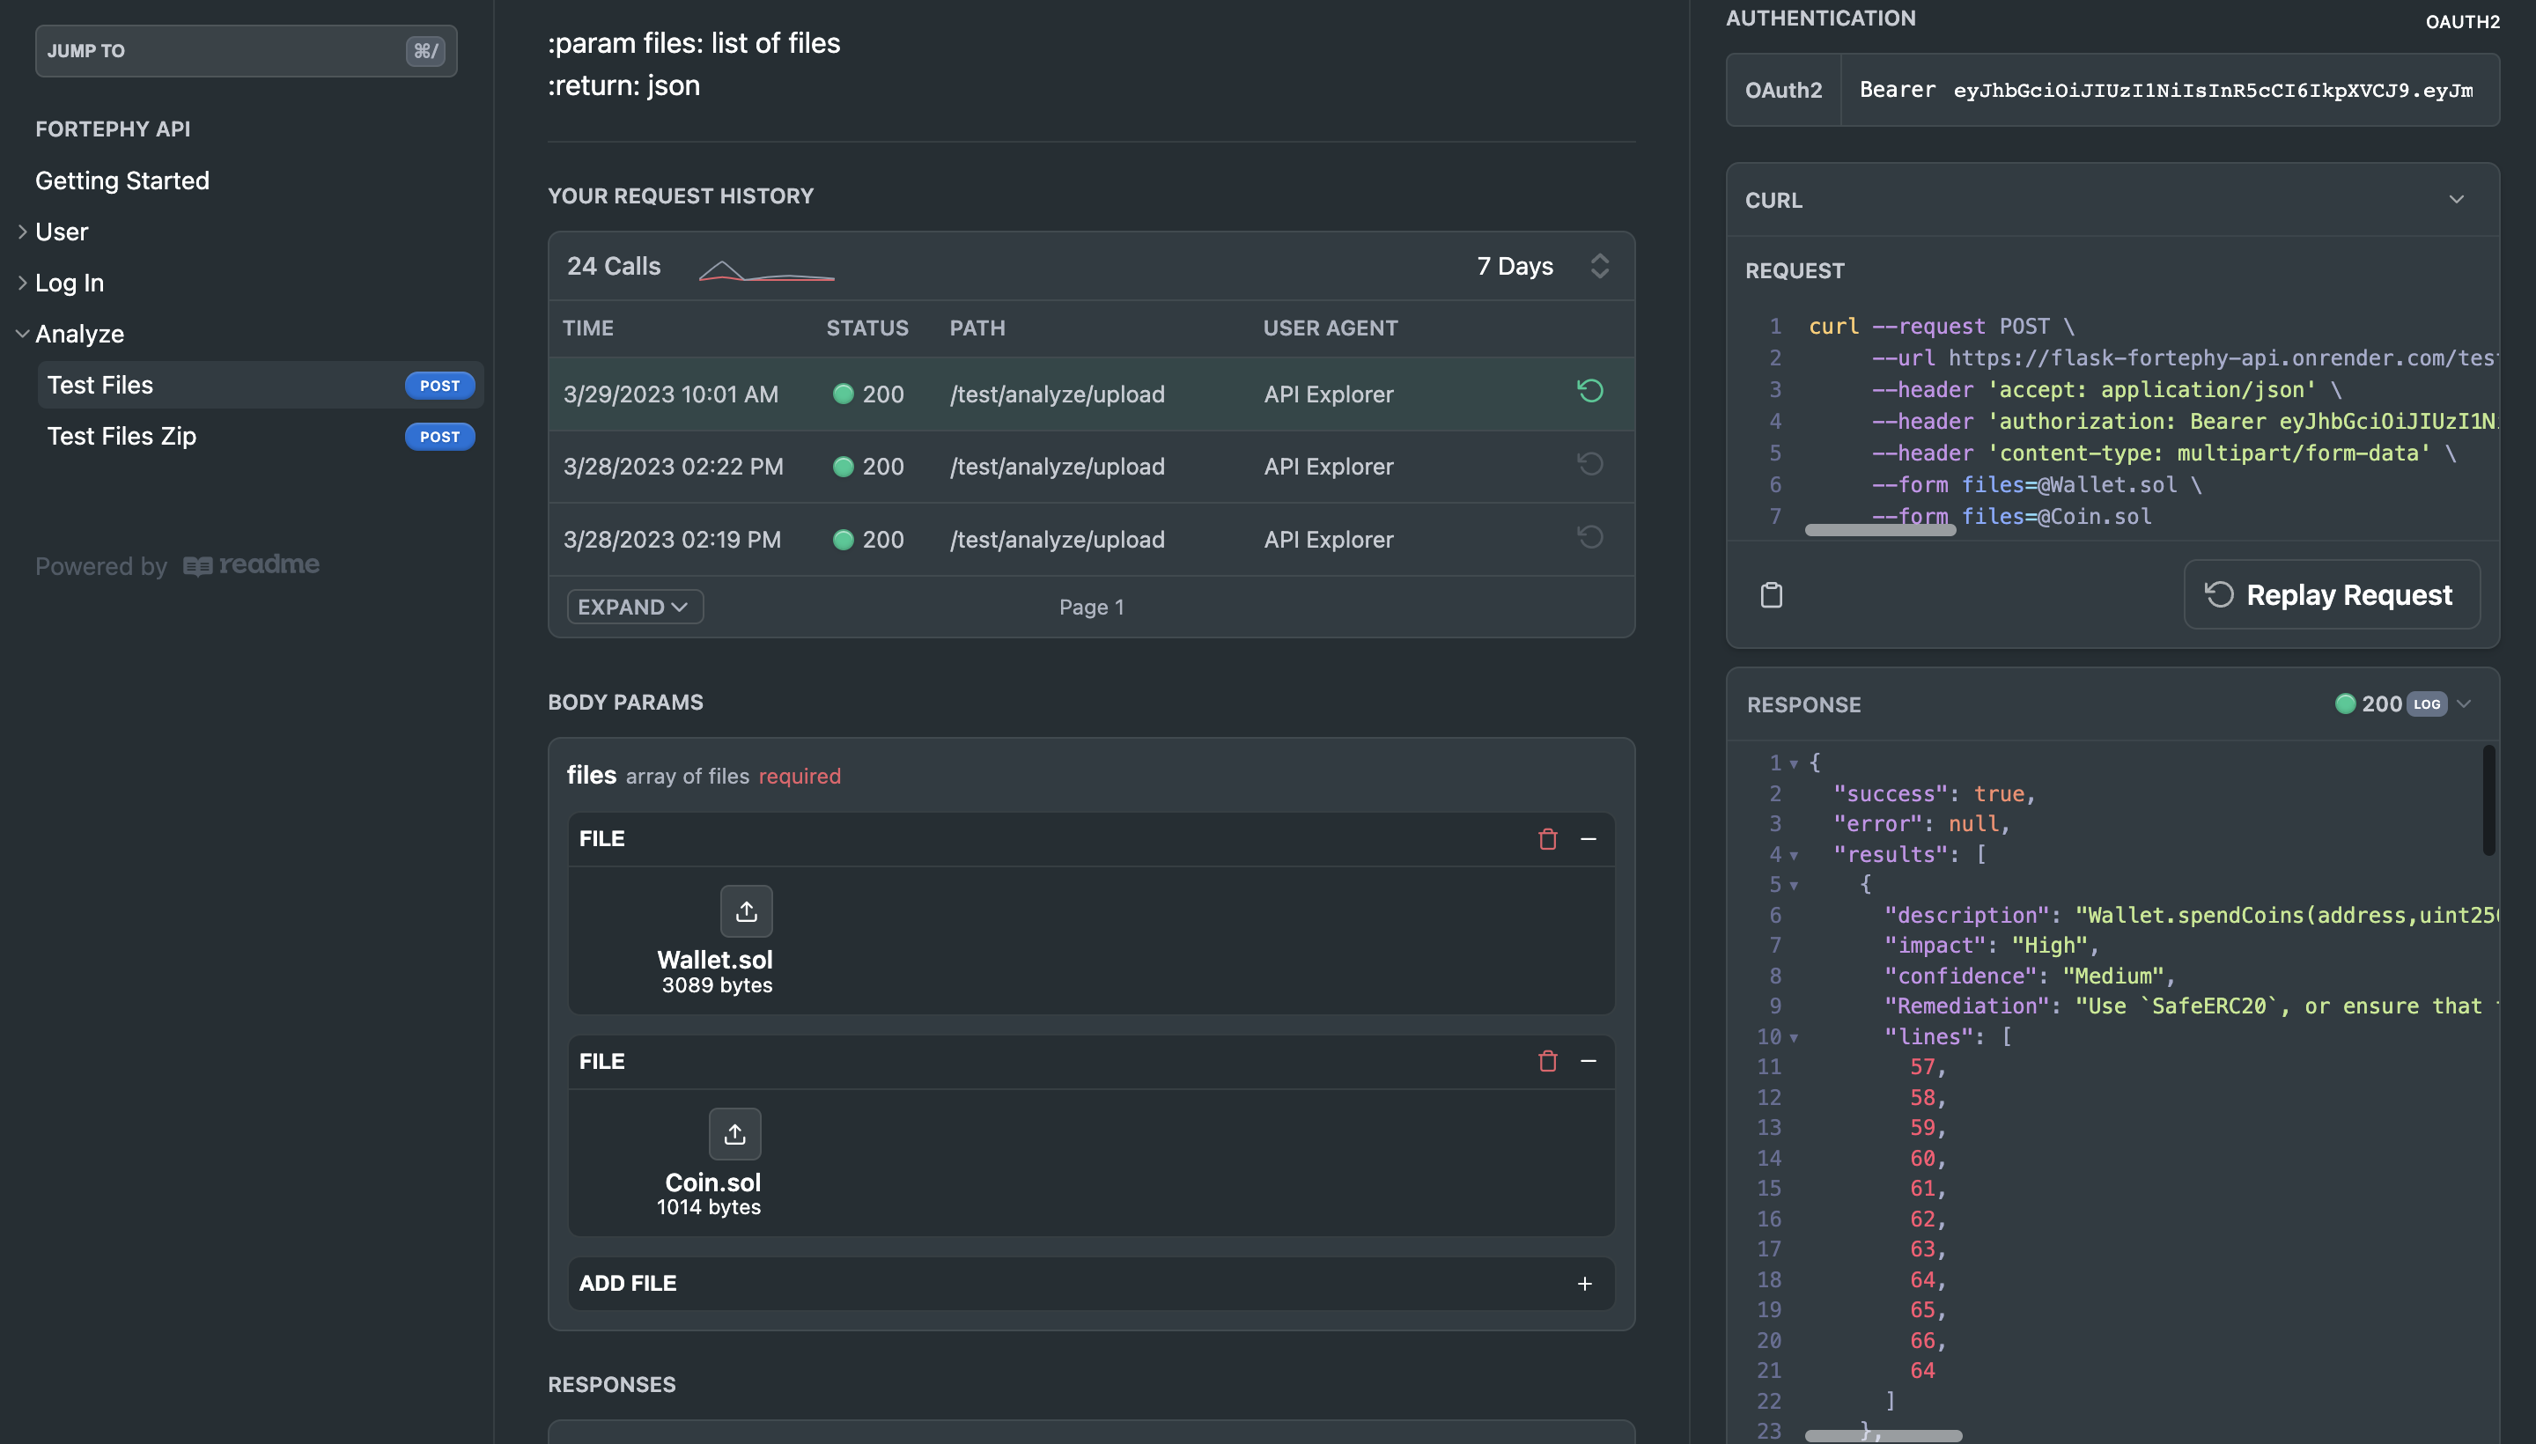2536x1444 pixels.
Task: Click the Replay Request button
Action: tap(2331, 595)
